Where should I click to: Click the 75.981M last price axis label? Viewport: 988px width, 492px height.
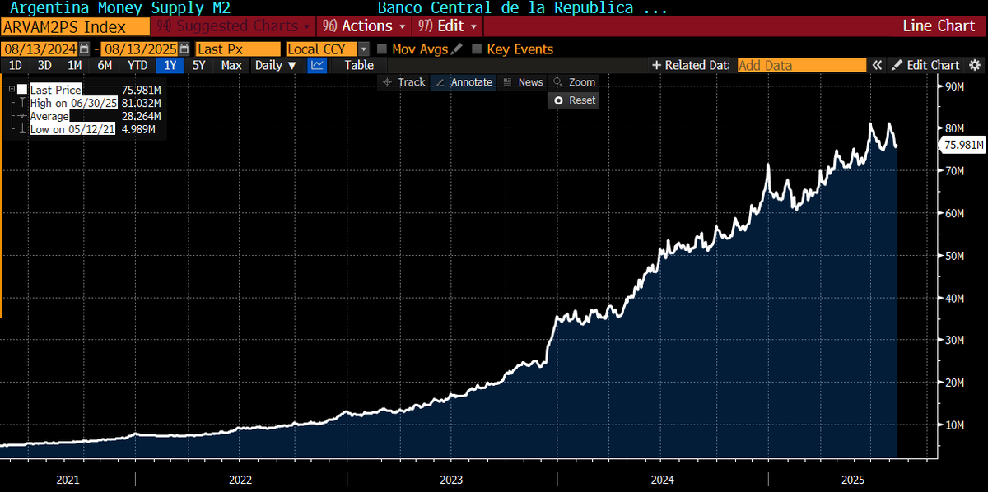point(962,144)
